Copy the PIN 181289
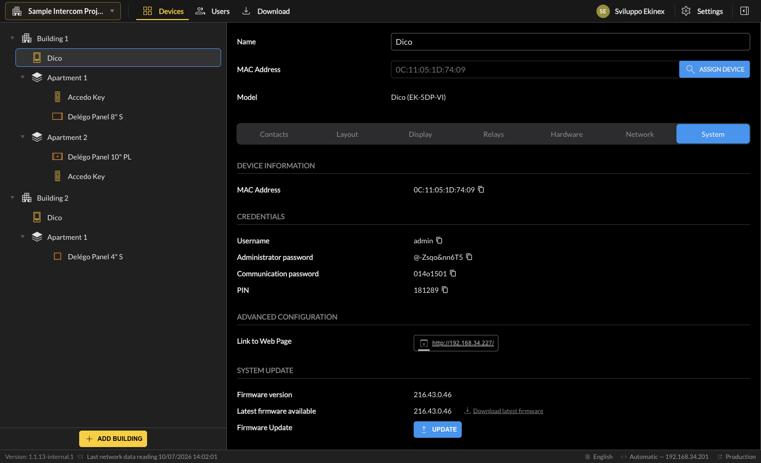The height and width of the screenshot is (463, 761). (445, 290)
